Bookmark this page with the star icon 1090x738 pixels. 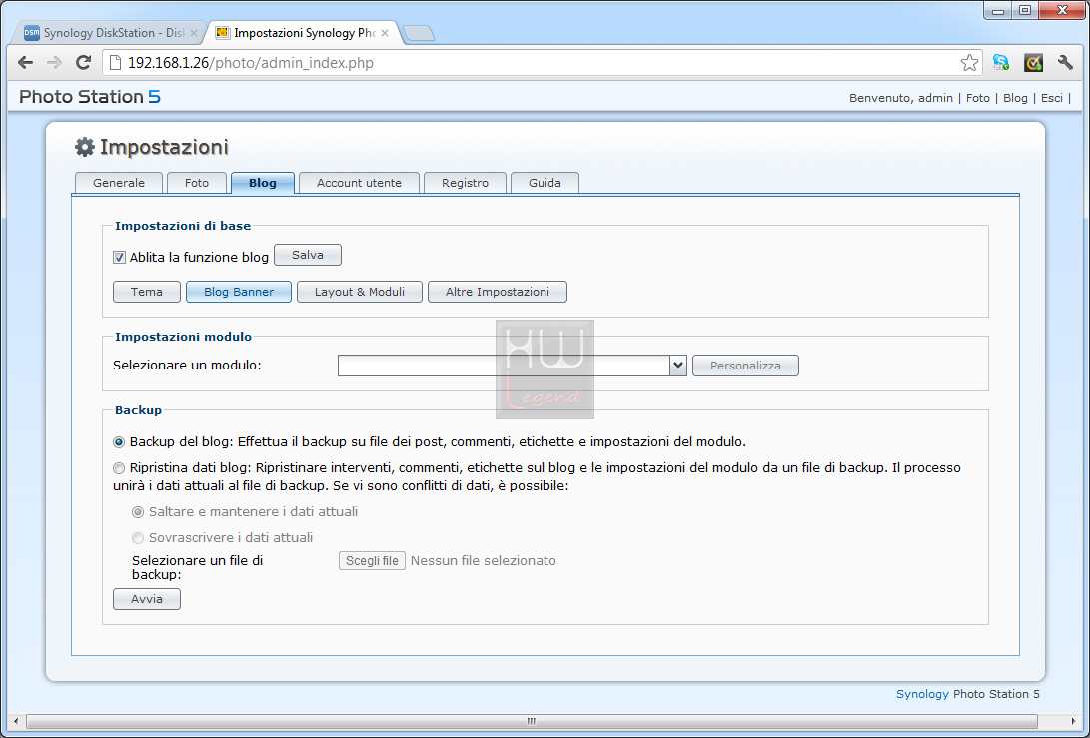[x=969, y=63]
